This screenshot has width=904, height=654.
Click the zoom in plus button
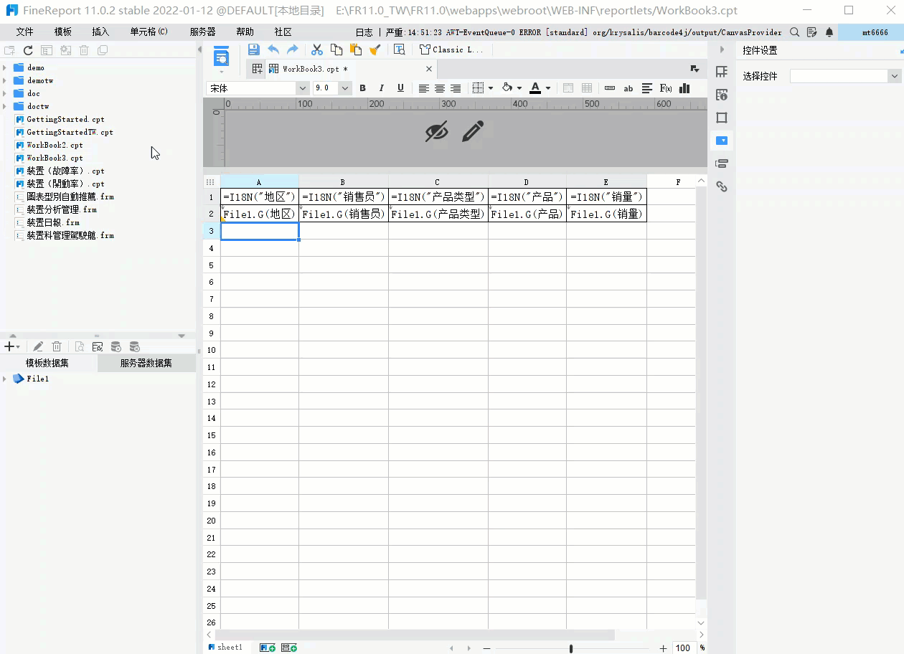663,648
